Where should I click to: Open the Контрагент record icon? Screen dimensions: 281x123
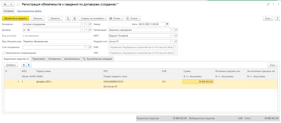pyautogui.click(x=90, y=24)
